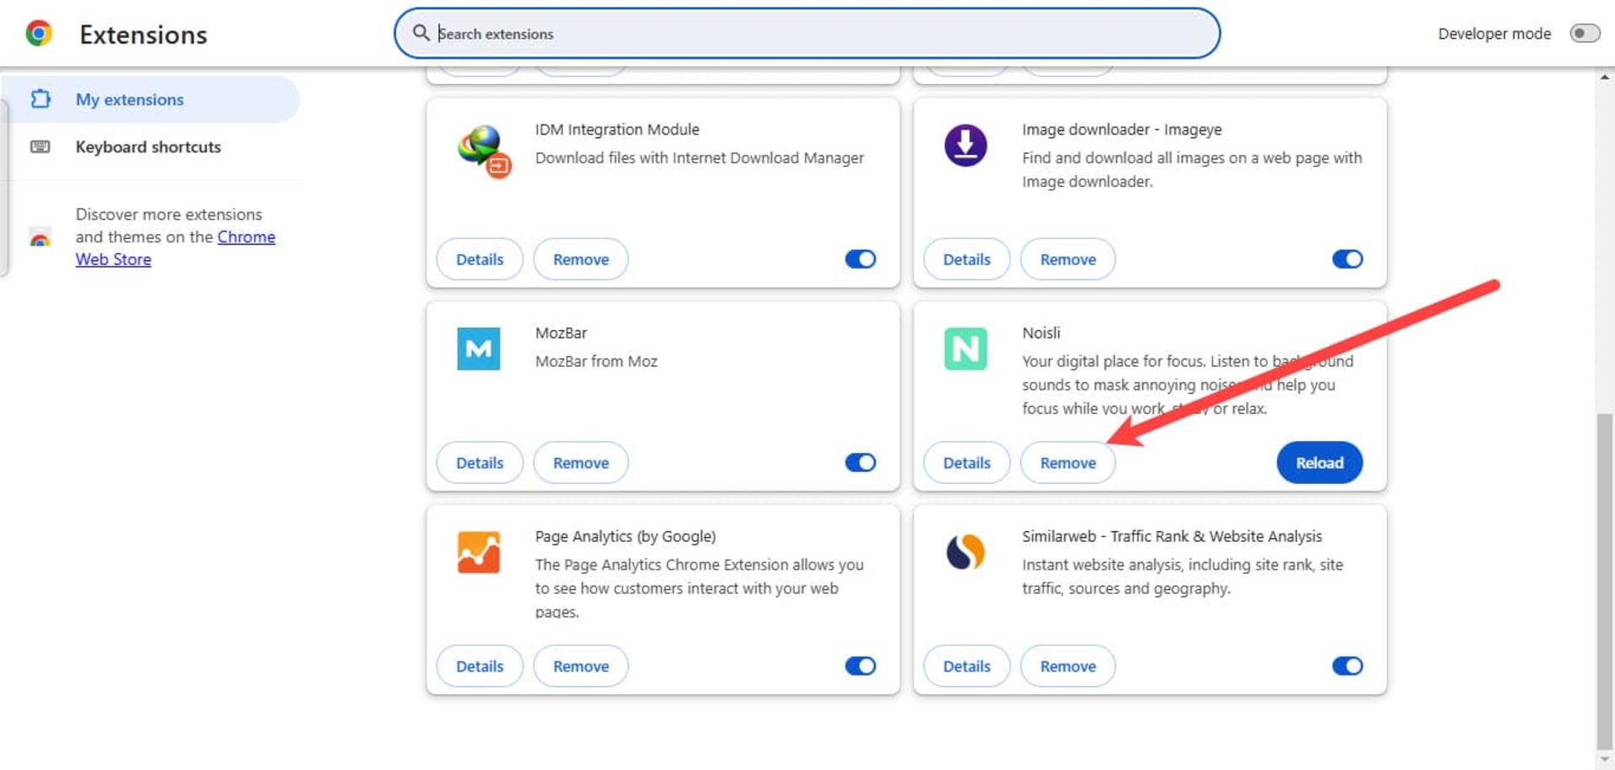Click the search magnifier icon
Image resolution: width=1615 pixels, height=770 pixels.
421,33
